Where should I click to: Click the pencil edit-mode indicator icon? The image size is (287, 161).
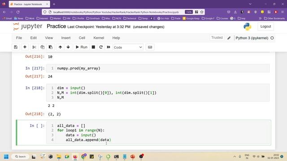point(229,38)
